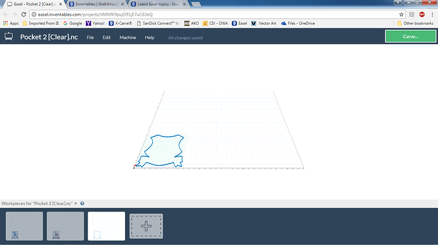Expand the Workpieces dropdown chevron

coord(76,203)
